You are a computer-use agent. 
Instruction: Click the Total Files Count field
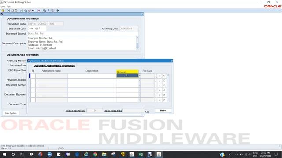click(95, 111)
